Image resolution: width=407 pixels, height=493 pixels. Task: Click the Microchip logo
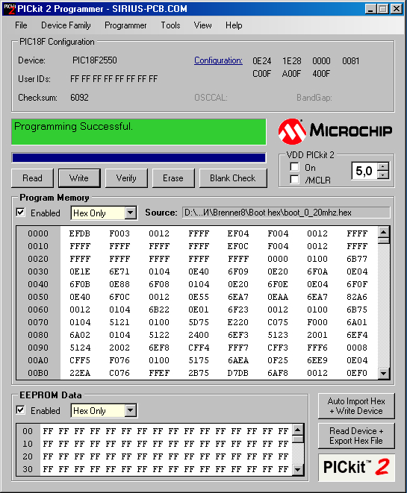click(335, 131)
